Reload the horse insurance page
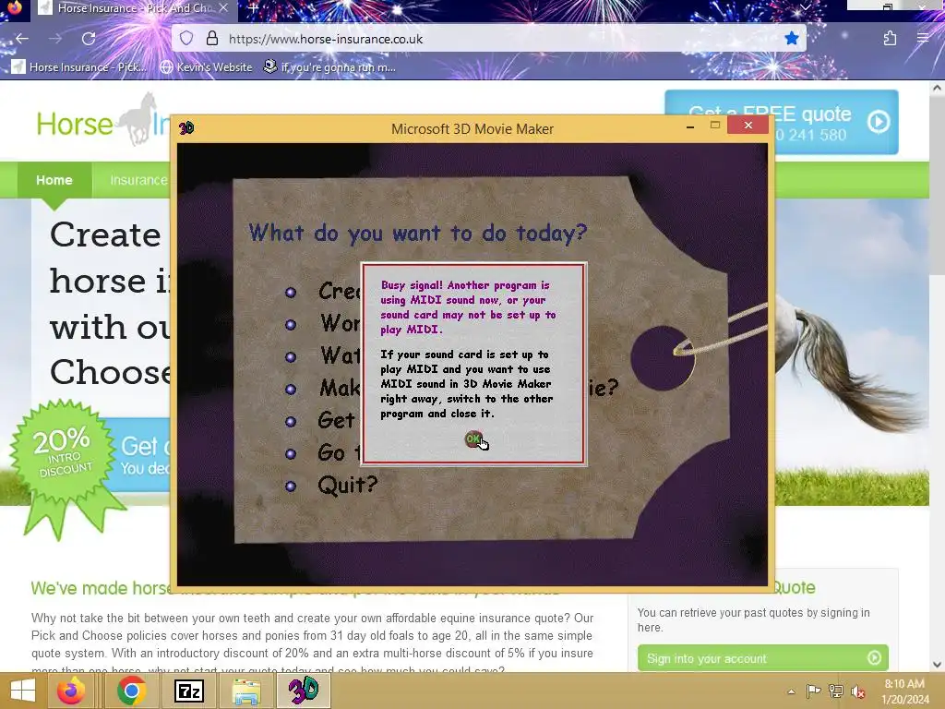 (89, 39)
